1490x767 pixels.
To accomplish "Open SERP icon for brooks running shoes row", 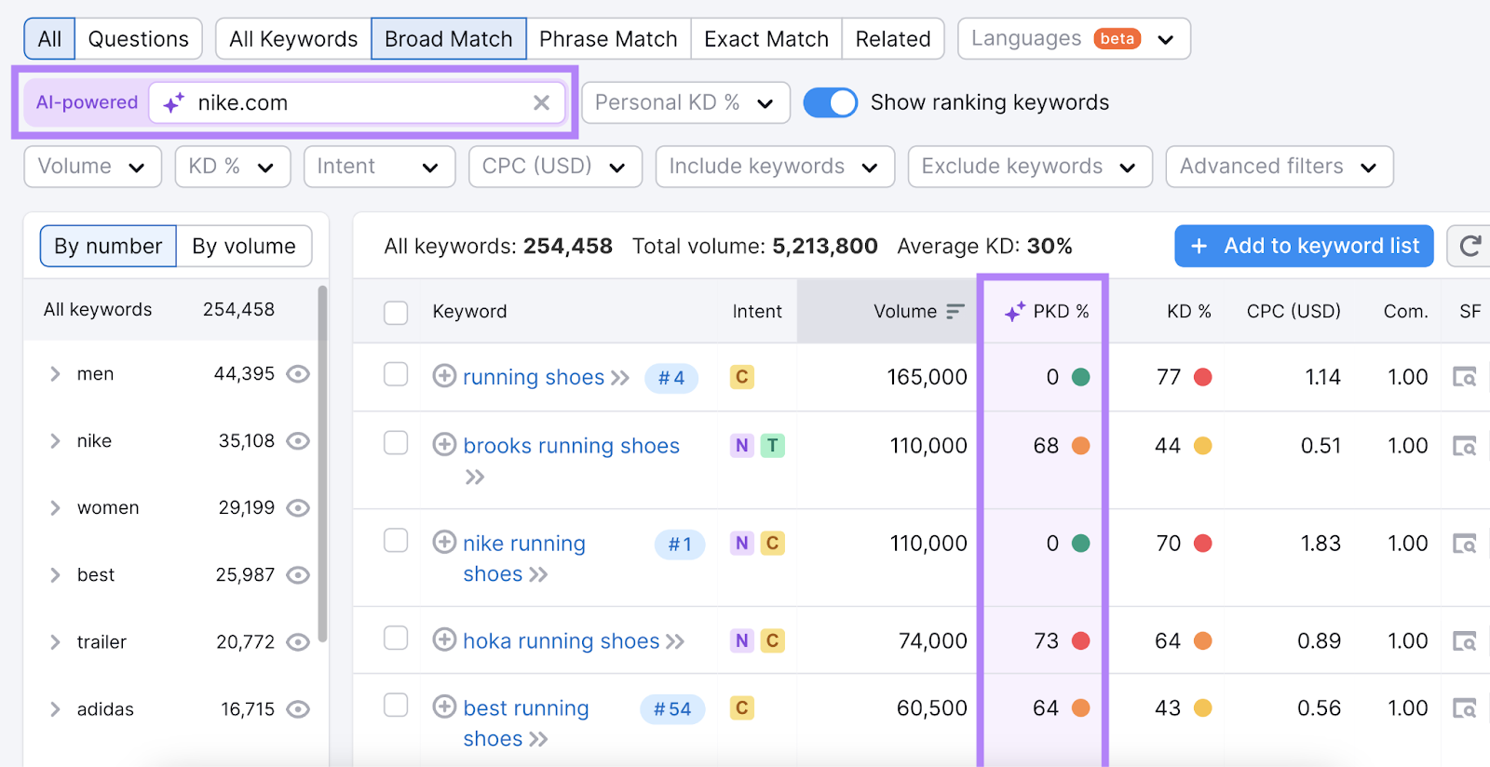I will (1464, 446).
